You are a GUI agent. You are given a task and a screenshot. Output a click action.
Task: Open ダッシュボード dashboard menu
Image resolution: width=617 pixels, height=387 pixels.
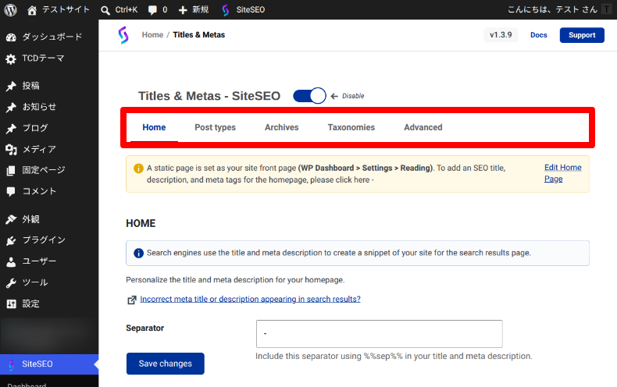[x=49, y=37]
